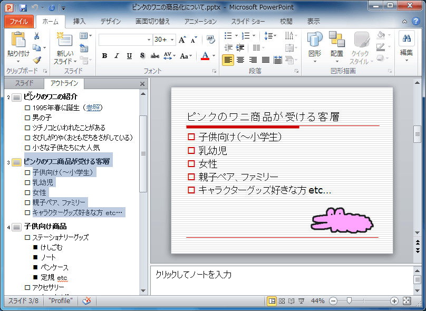Click the Copy icon in clipboard group
The height and width of the screenshot is (311, 426).
pyautogui.click(x=37, y=48)
